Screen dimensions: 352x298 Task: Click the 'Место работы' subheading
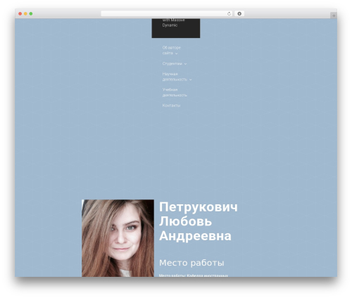(x=191, y=263)
